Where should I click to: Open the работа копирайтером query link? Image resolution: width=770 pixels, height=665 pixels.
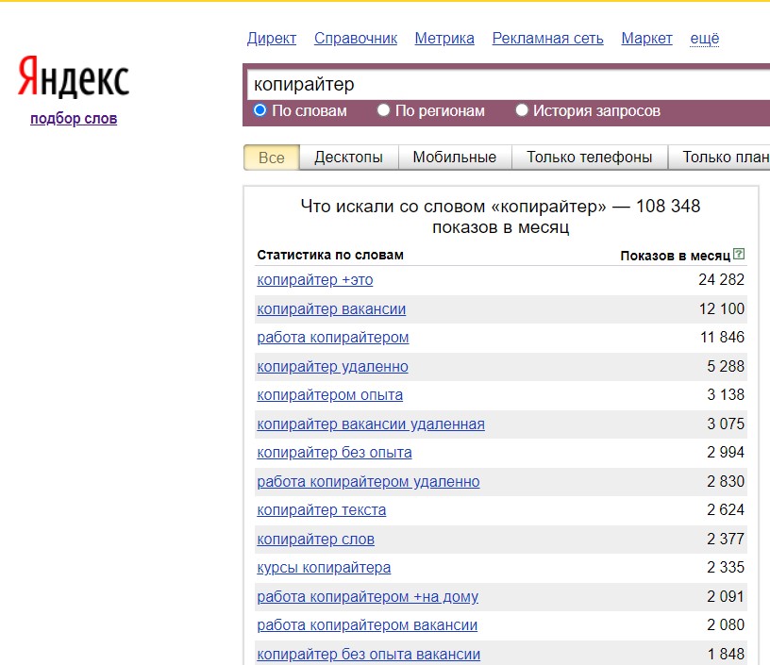[x=333, y=338]
